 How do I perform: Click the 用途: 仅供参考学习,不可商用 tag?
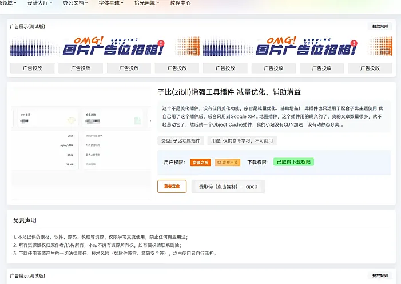pyautogui.click(x=242, y=141)
